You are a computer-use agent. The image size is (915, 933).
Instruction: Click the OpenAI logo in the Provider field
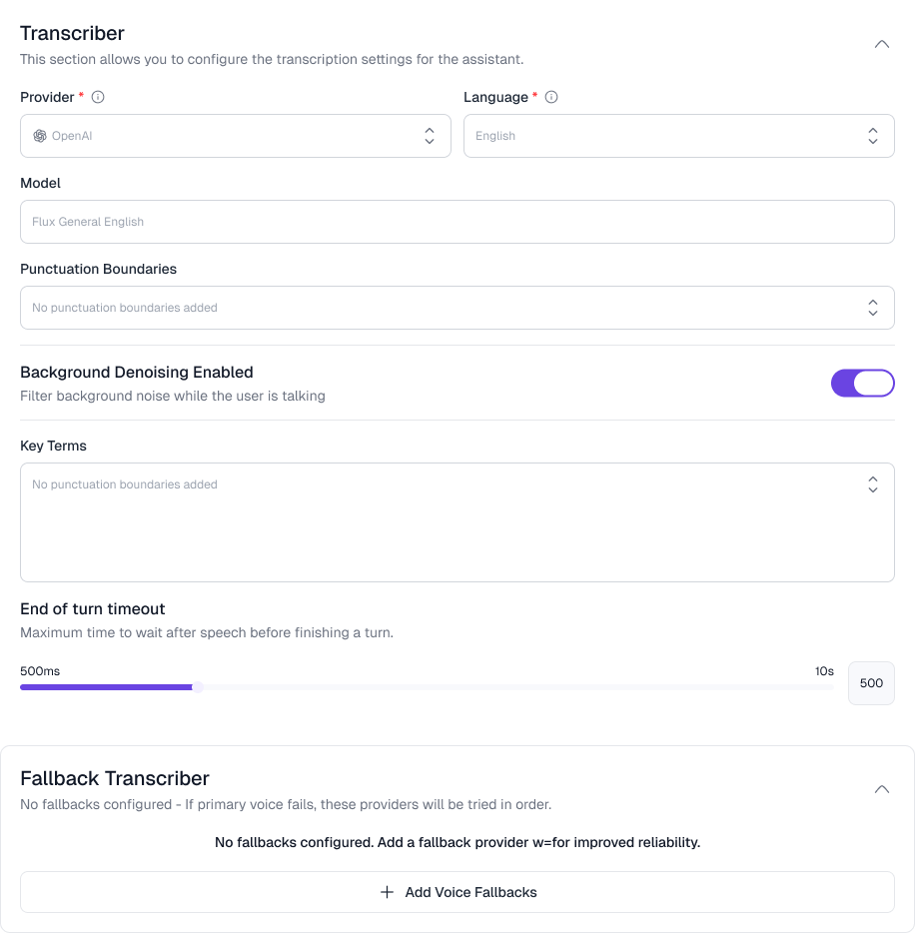click(40, 136)
